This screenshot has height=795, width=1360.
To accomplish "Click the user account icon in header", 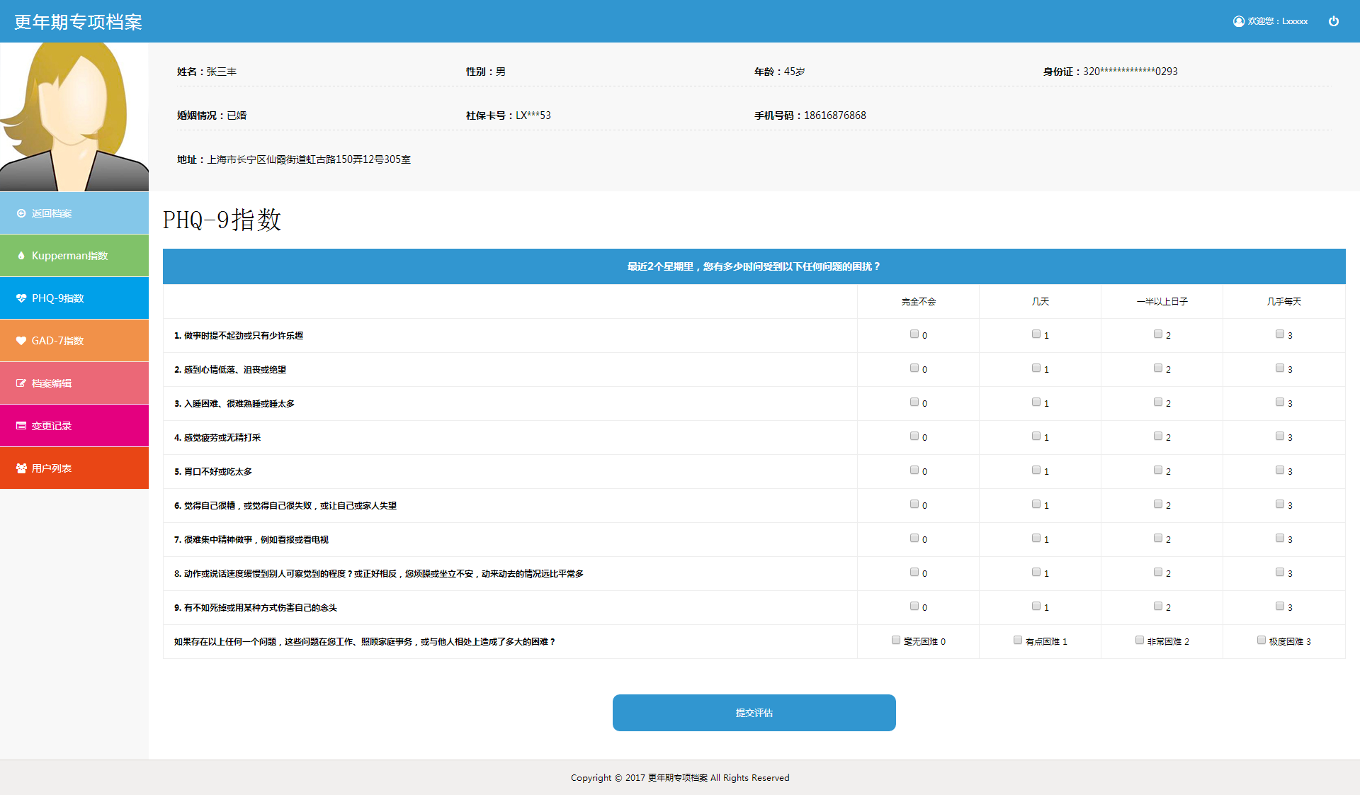I will 1238,21.
